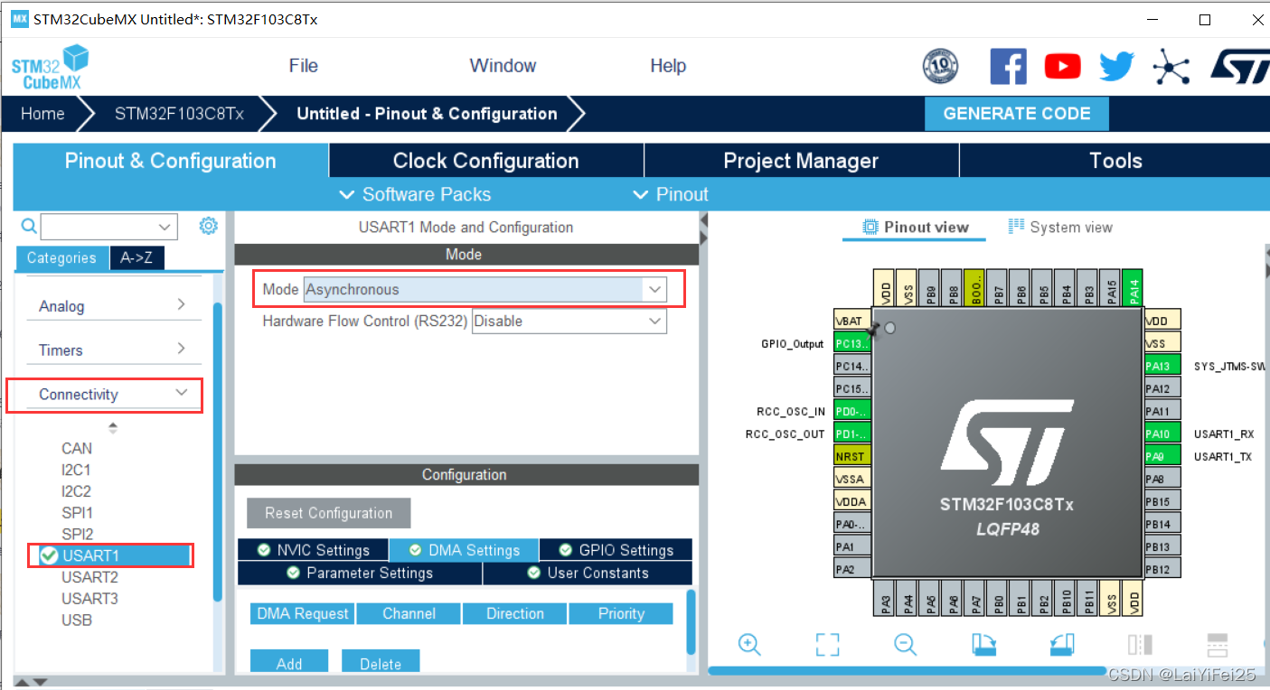1270x690 pixels.
Task: Click the Parameter Settings check icon
Action: [293, 573]
